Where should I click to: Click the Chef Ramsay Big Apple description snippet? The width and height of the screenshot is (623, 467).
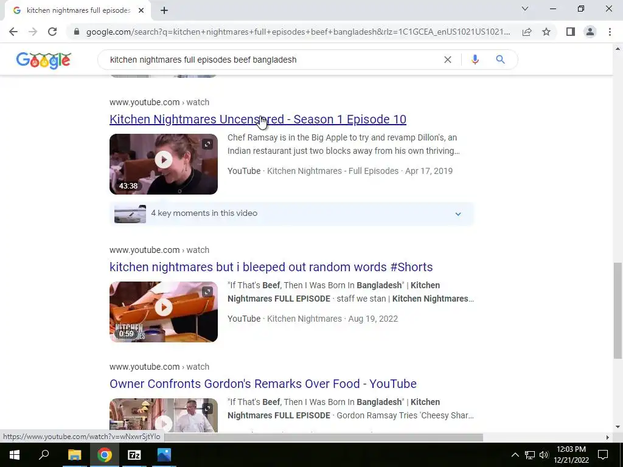click(x=344, y=144)
